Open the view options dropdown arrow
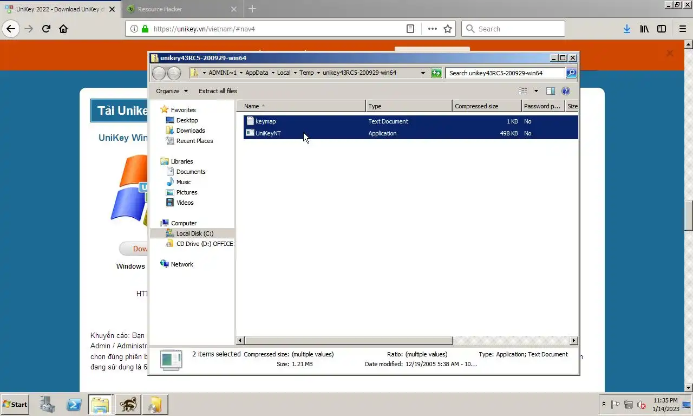Screen dimensions: 693x416 pyautogui.click(x=536, y=91)
